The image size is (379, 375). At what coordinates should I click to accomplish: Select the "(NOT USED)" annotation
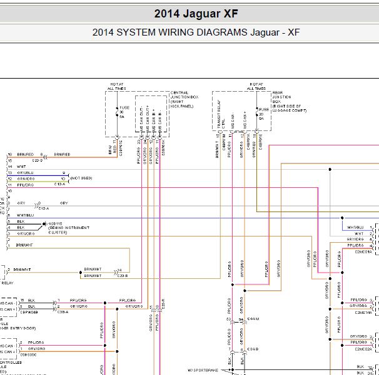(x=81, y=178)
